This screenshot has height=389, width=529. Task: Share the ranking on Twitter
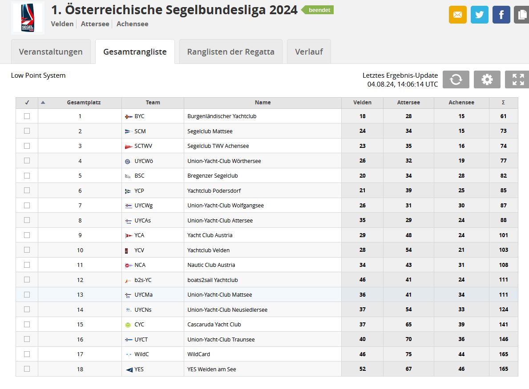[x=479, y=15]
